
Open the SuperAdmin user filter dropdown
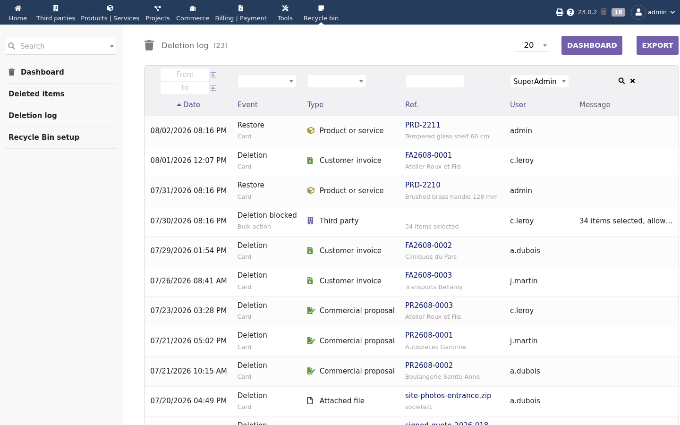[x=539, y=81]
